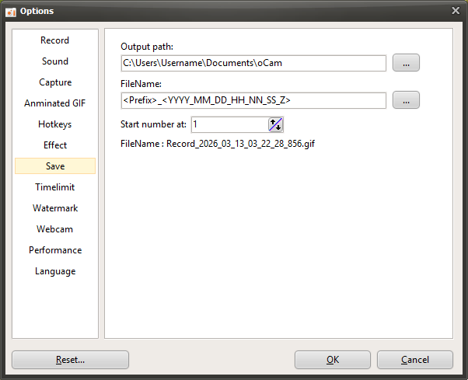This screenshot has height=380, width=468.
Task: Click the FileName pattern field
Action: coord(253,100)
